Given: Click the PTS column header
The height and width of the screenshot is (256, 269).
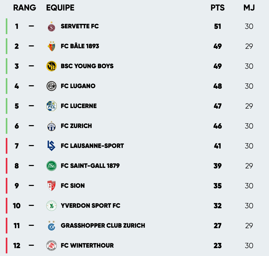Looking at the screenshot, I should point(218,8).
